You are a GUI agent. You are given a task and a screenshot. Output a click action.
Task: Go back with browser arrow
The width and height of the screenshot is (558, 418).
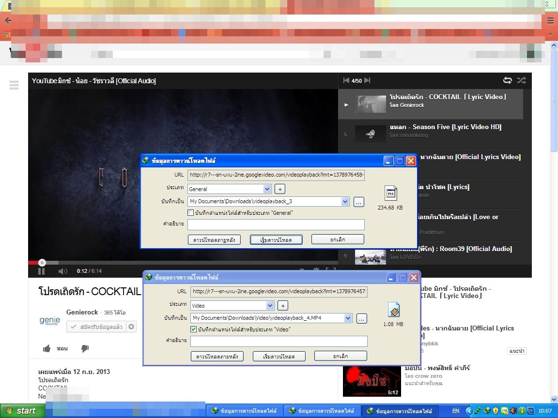8,21
